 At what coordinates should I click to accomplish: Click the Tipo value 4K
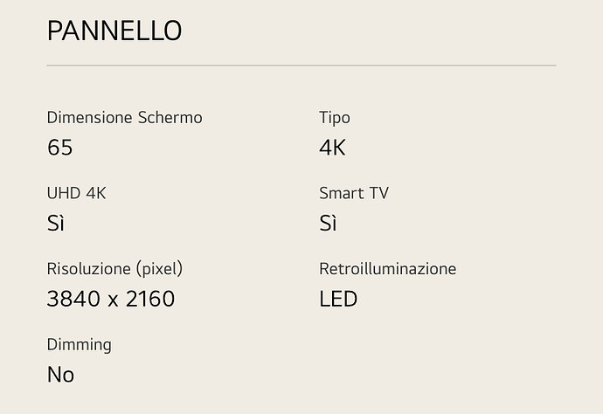coord(333,148)
